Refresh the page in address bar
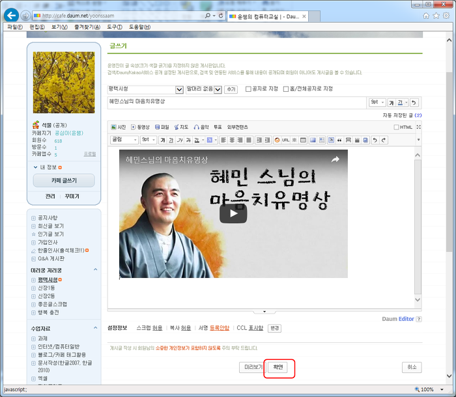The height and width of the screenshot is (397, 456). tap(221, 16)
